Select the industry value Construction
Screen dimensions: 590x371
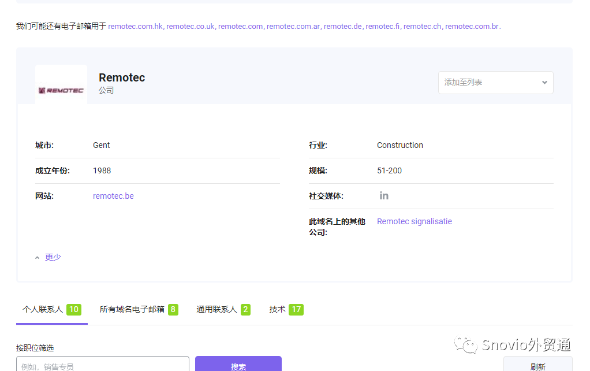400,146
